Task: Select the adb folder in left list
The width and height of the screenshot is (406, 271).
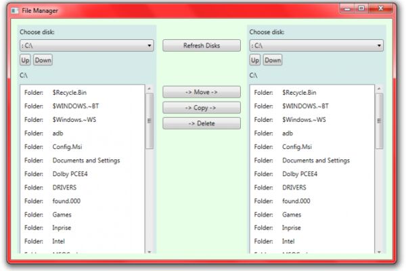Action: pyautogui.click(x=83, y=133)
